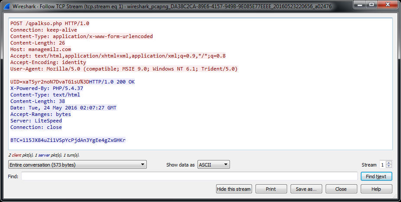Viewport: 401px width, 202px height.
Task: Click inside the Stream number field
Action: [382, 164]
